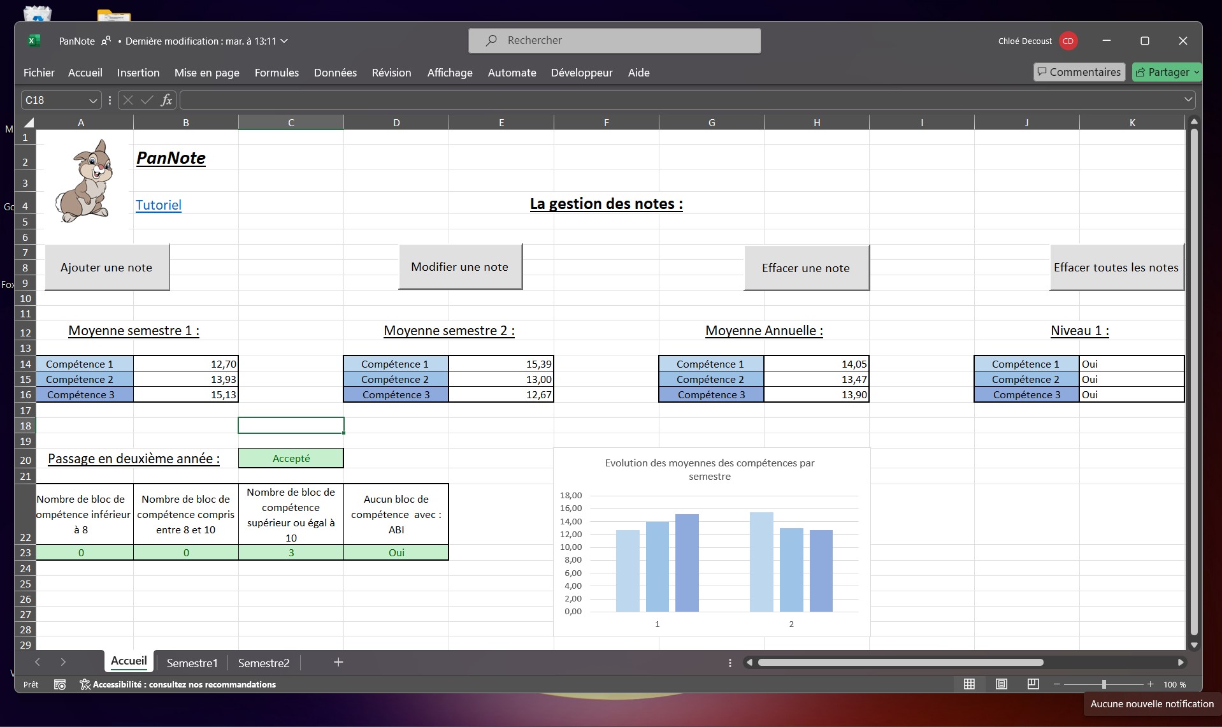
Task: Add a new sheet with plus icon
Action: pyautogui.click(x=338, y=663)
